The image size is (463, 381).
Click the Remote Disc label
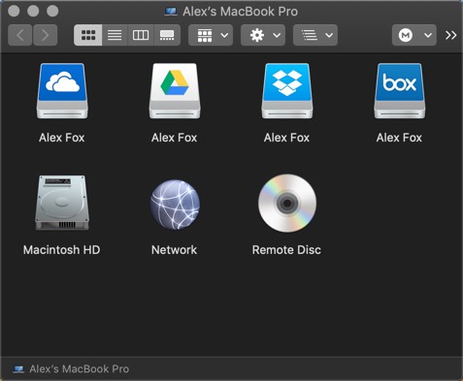pos(286,250)
